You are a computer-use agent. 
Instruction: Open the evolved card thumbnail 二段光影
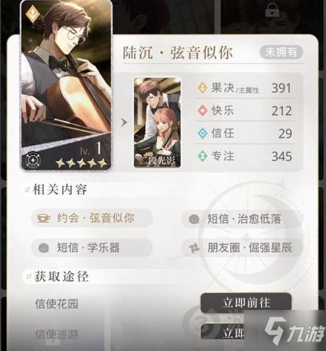pyautogui.click(x=158, y=123)
